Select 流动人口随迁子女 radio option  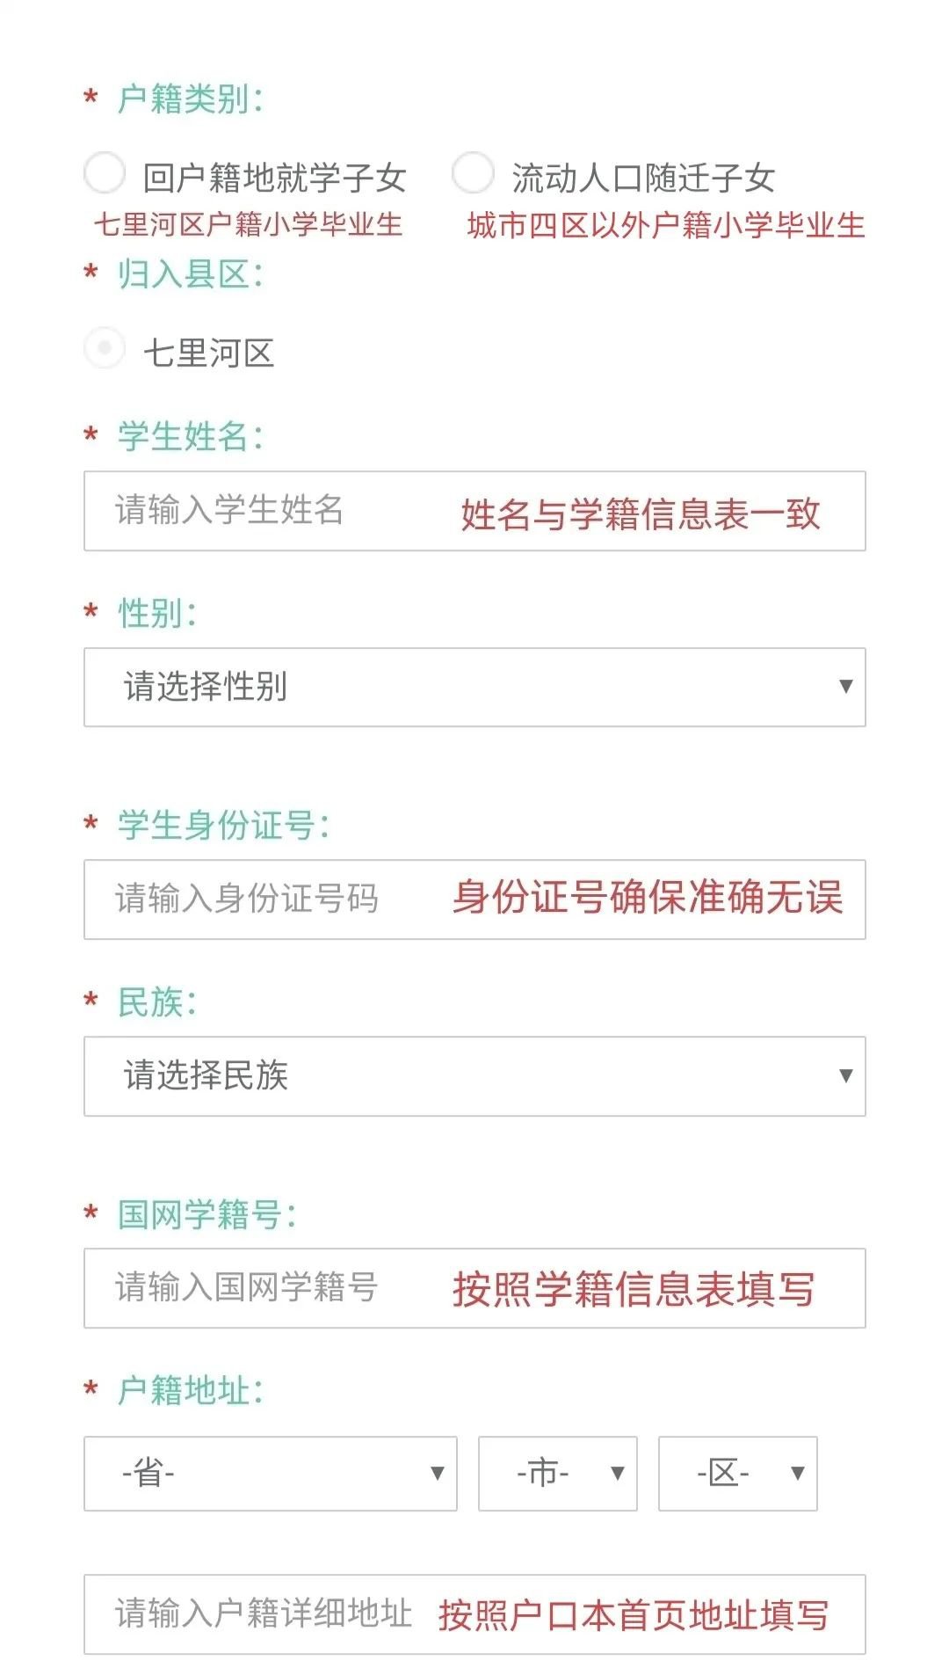(473, 173)
